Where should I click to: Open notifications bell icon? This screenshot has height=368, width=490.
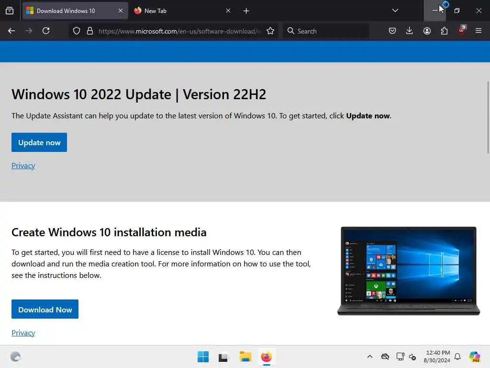pos(457,356)
